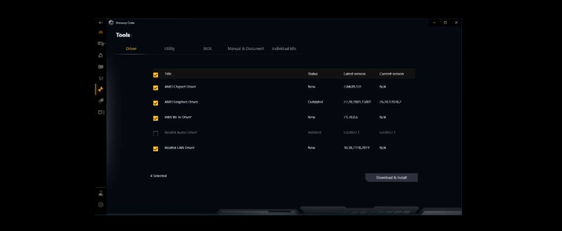The height and width of the screenshot is (231, 562).
Task: Uncheck Intel Wi-Fi Driver checkbox
Action: pos(156,119)
